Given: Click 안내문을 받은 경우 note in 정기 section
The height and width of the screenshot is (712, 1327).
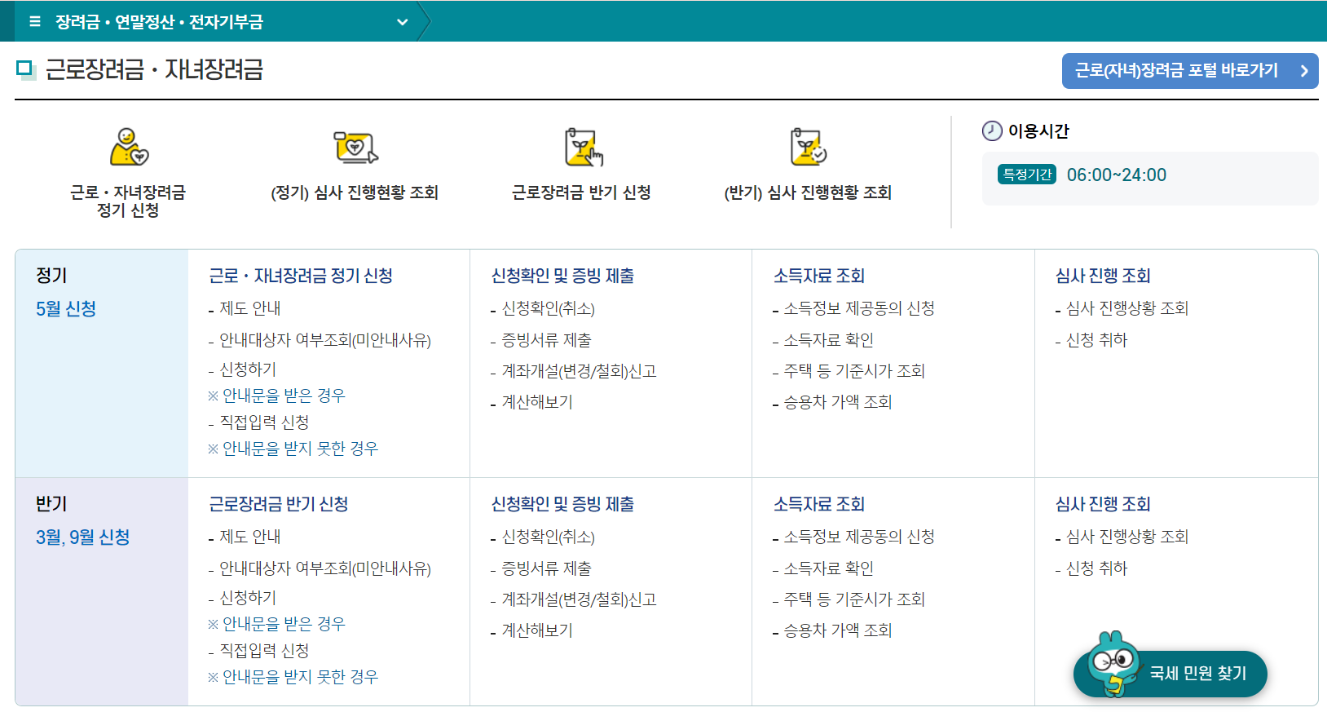Looking at the screenshot, I should [276, 396].
